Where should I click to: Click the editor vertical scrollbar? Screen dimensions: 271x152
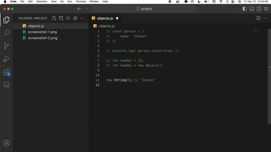269,76
